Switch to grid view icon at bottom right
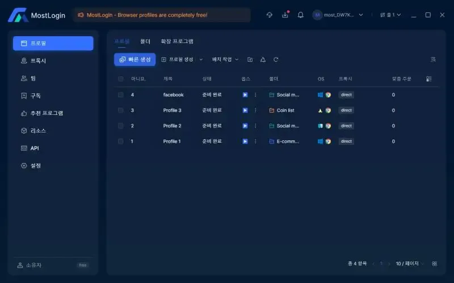Screen dimensions: 454x283 [x=434, y=263]
